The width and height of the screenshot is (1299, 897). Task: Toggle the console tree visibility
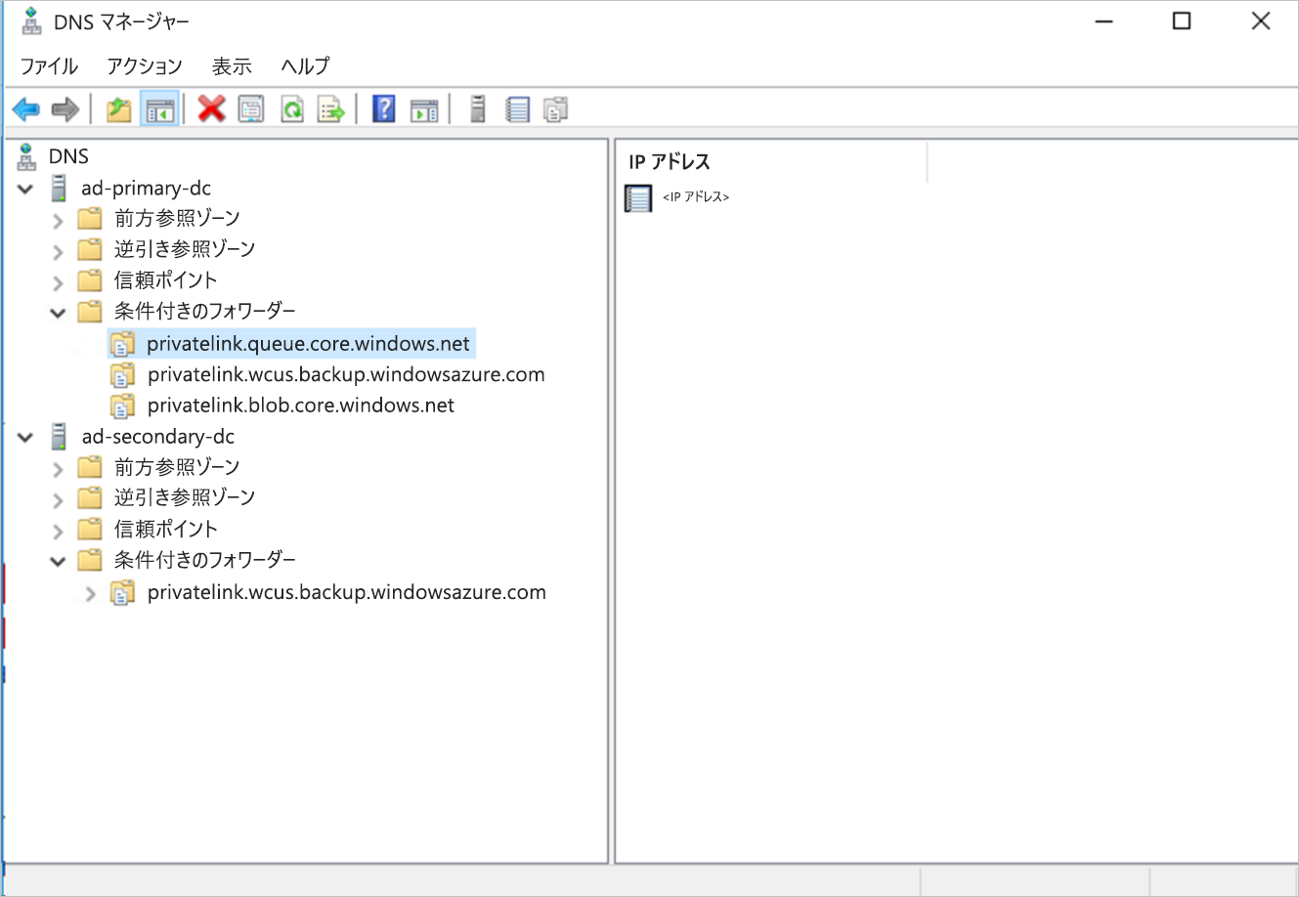[159, 108]
